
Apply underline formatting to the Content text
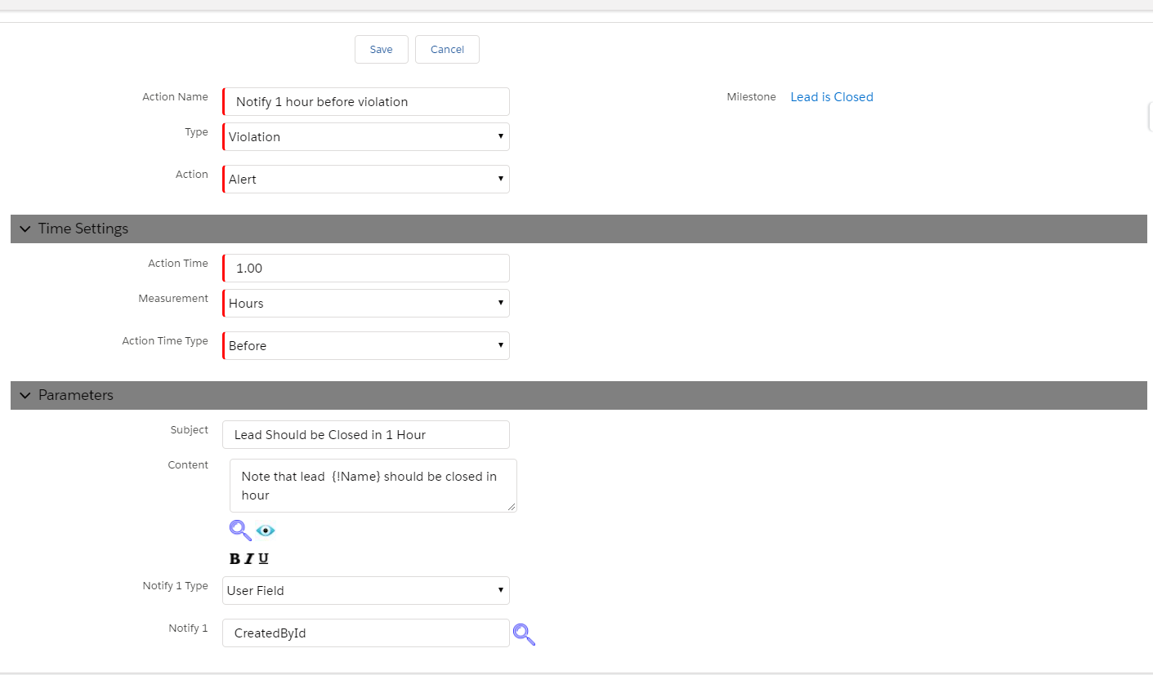tap(262, 558)
